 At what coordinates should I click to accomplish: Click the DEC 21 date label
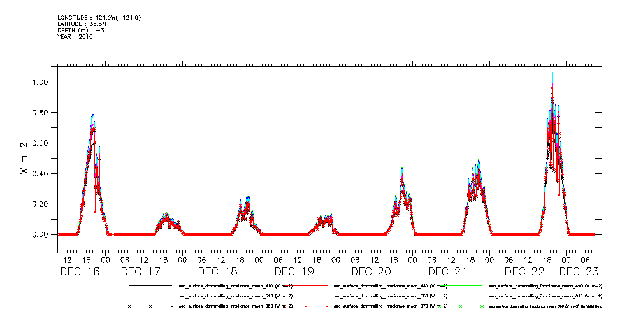point(448,271)
